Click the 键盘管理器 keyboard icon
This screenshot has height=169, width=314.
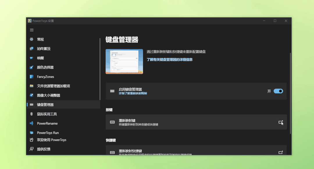[31, 104]
